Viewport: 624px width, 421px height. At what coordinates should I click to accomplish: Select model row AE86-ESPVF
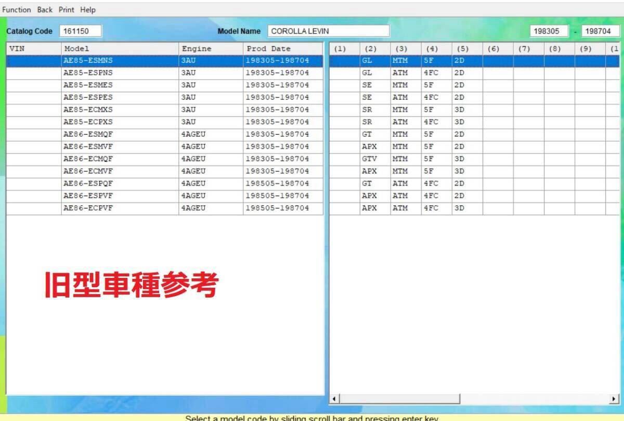165,196
